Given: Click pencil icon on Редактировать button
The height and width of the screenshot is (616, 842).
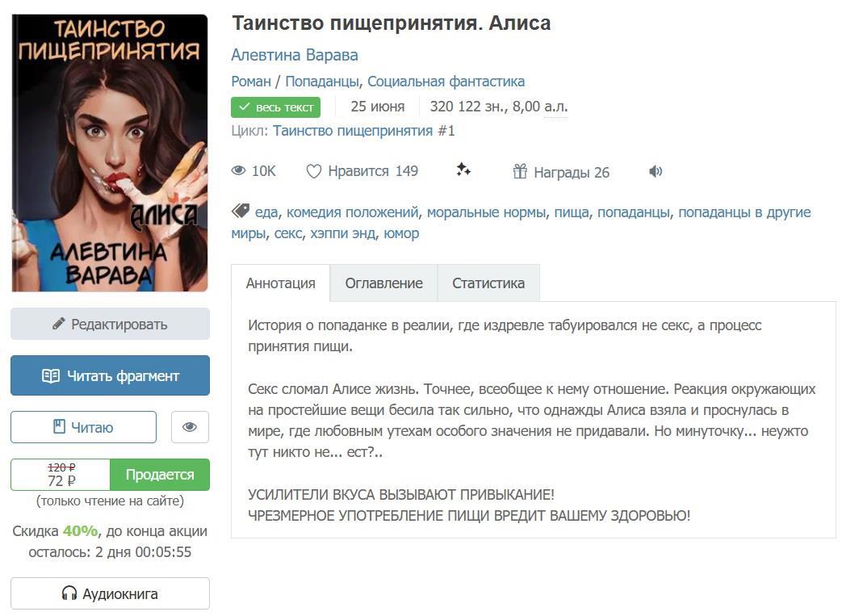Looking at the screenshot, I should pyautogui.click(x=59, y=324).
